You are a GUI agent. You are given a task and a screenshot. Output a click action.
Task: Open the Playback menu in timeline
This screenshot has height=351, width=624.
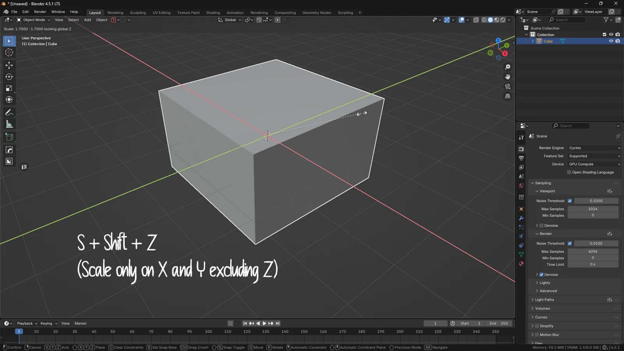coord(27,323)
